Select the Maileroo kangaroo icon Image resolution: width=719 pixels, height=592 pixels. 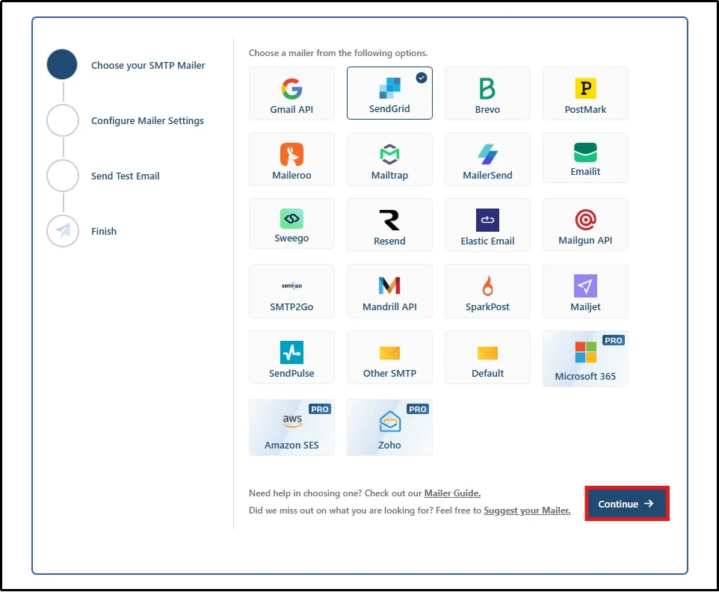[x=291, y=154]
